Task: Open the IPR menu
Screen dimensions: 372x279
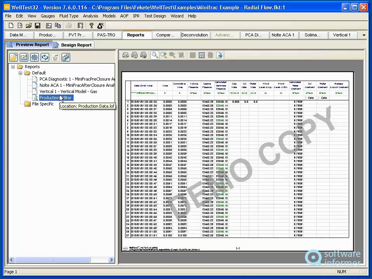Action: (x=136, y=16)
